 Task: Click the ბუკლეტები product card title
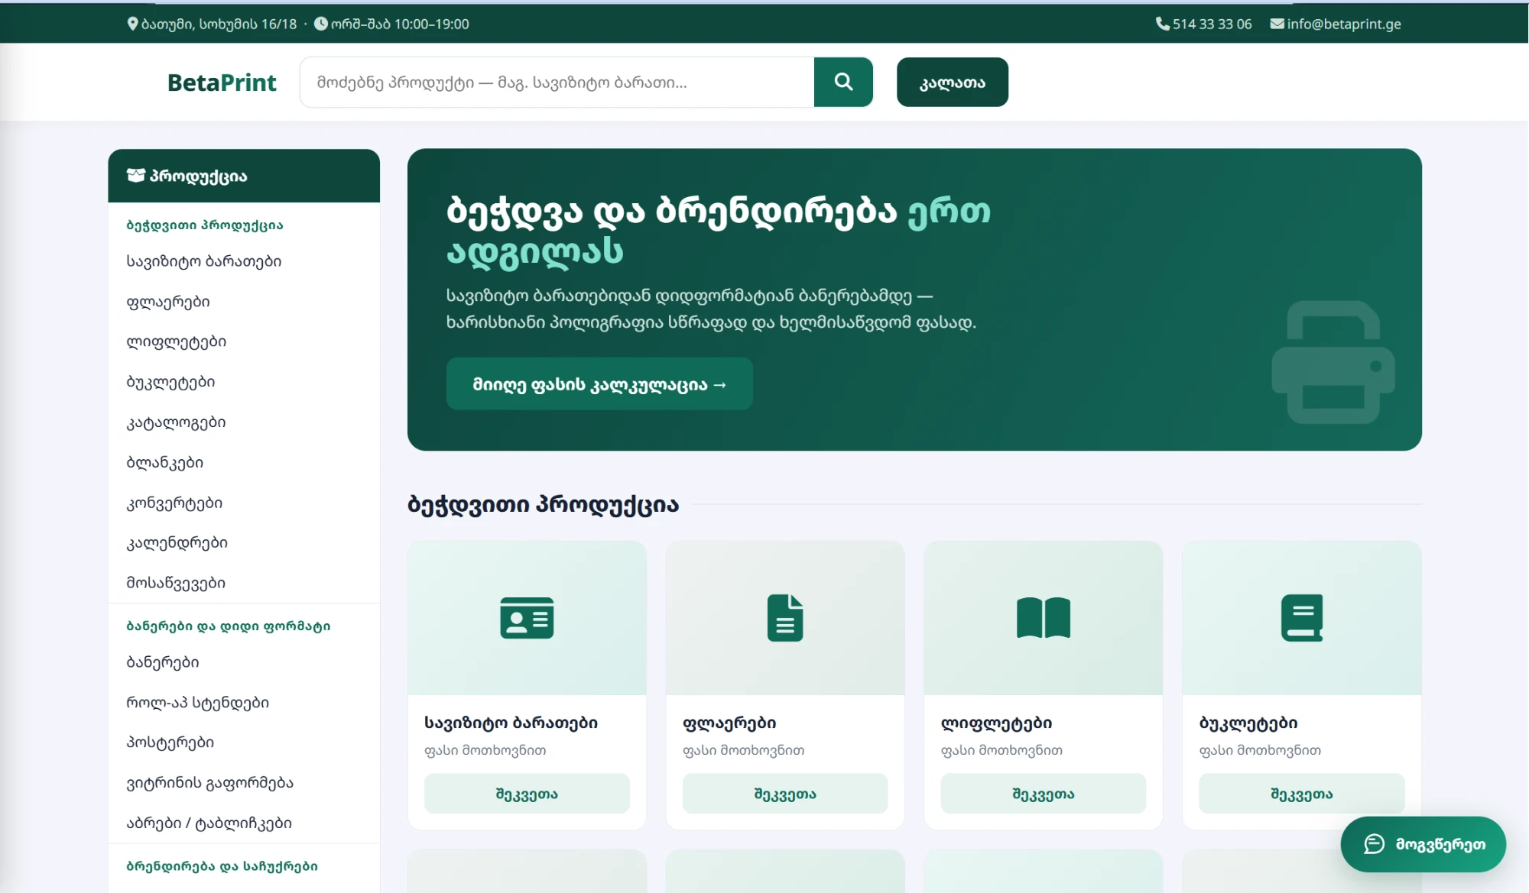coord(1248,723)
